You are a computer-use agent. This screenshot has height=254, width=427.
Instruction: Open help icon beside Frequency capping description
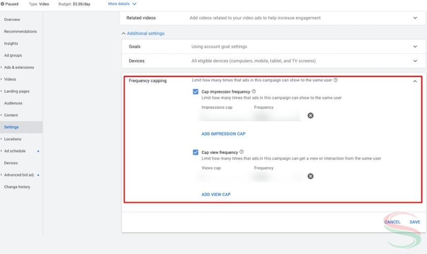tap(336, 80)
